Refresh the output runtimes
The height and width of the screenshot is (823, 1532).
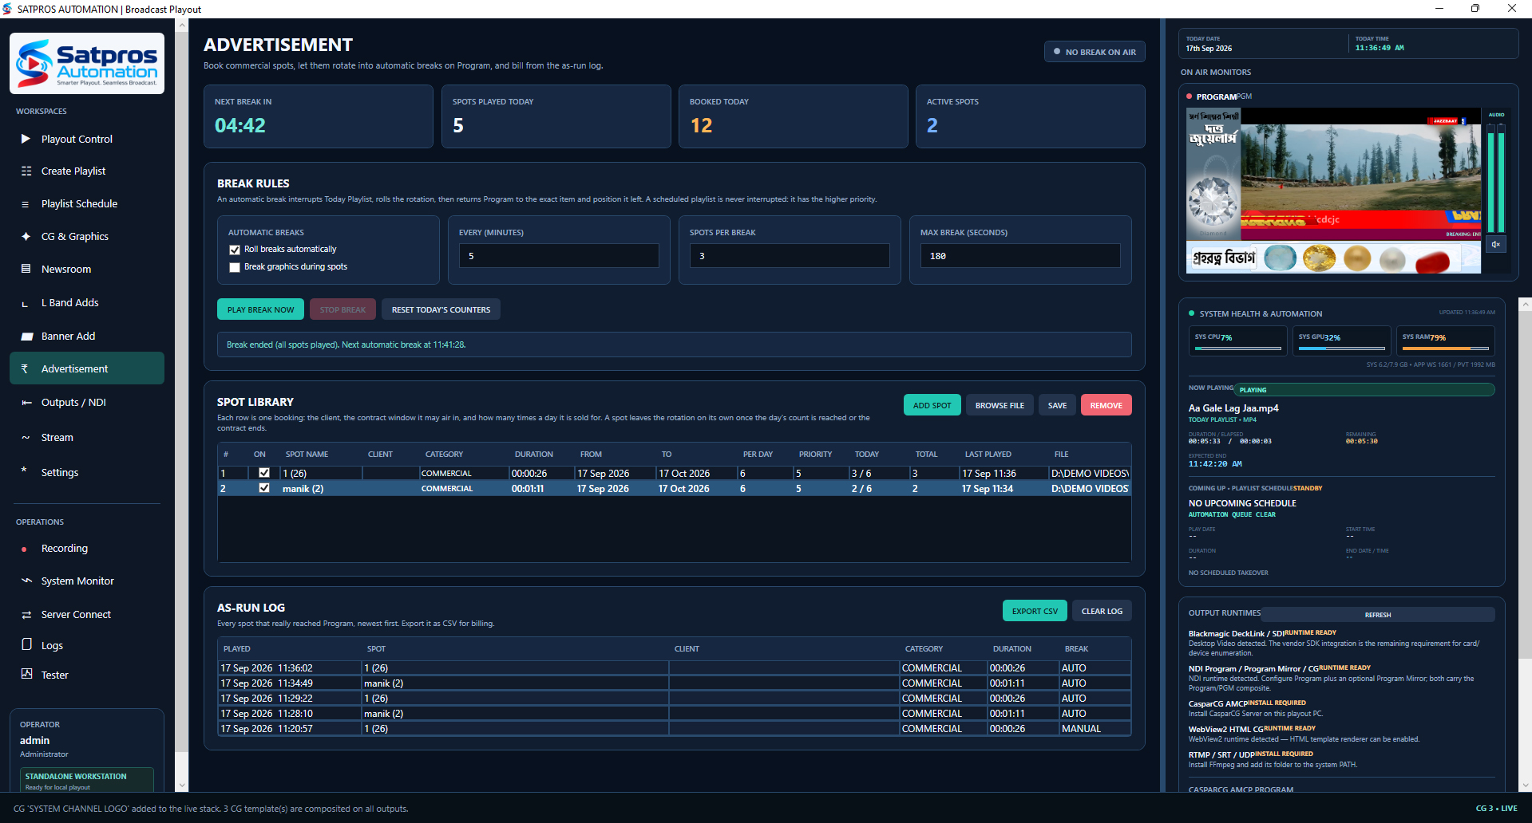click(1378, 615)
